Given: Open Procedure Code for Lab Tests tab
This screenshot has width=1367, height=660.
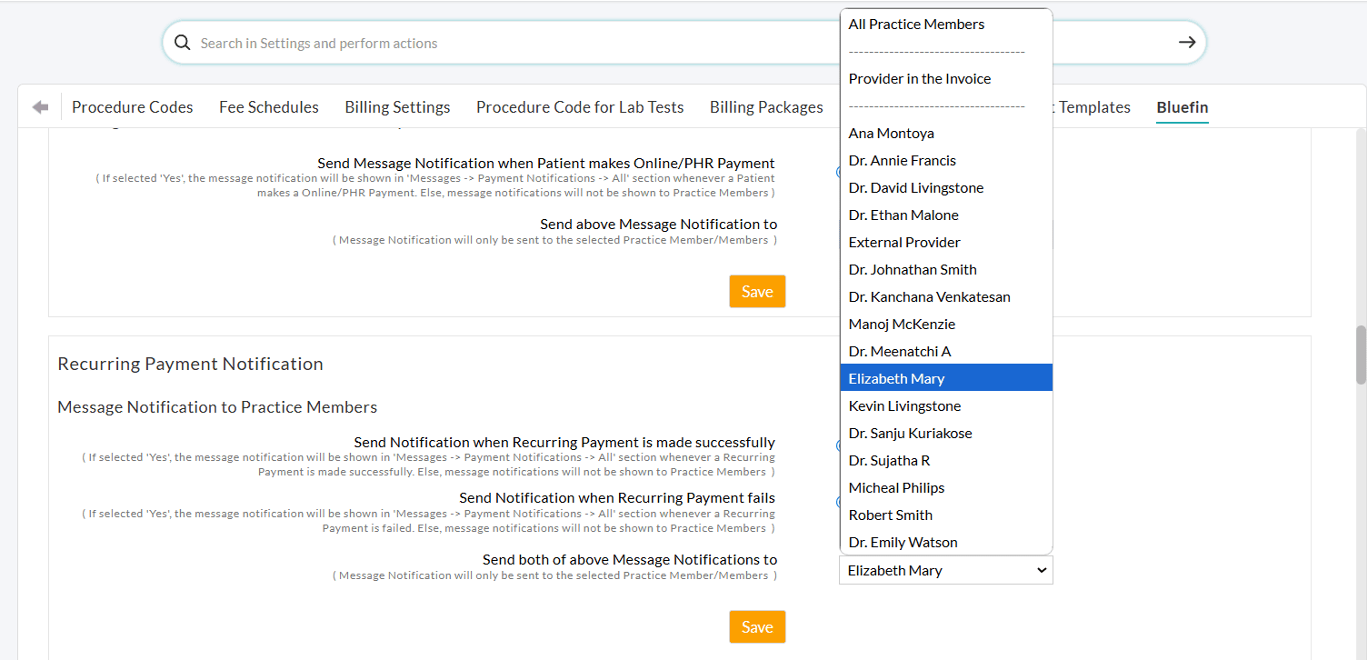Looking at the screenshot, I should (x=580, y=107).
